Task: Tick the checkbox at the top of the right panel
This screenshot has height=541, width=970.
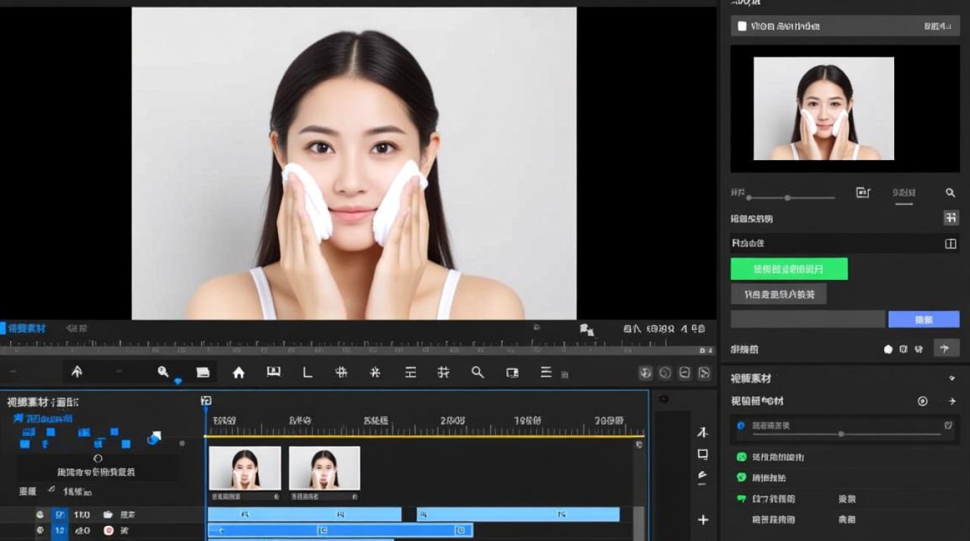Action: [742, 27]
